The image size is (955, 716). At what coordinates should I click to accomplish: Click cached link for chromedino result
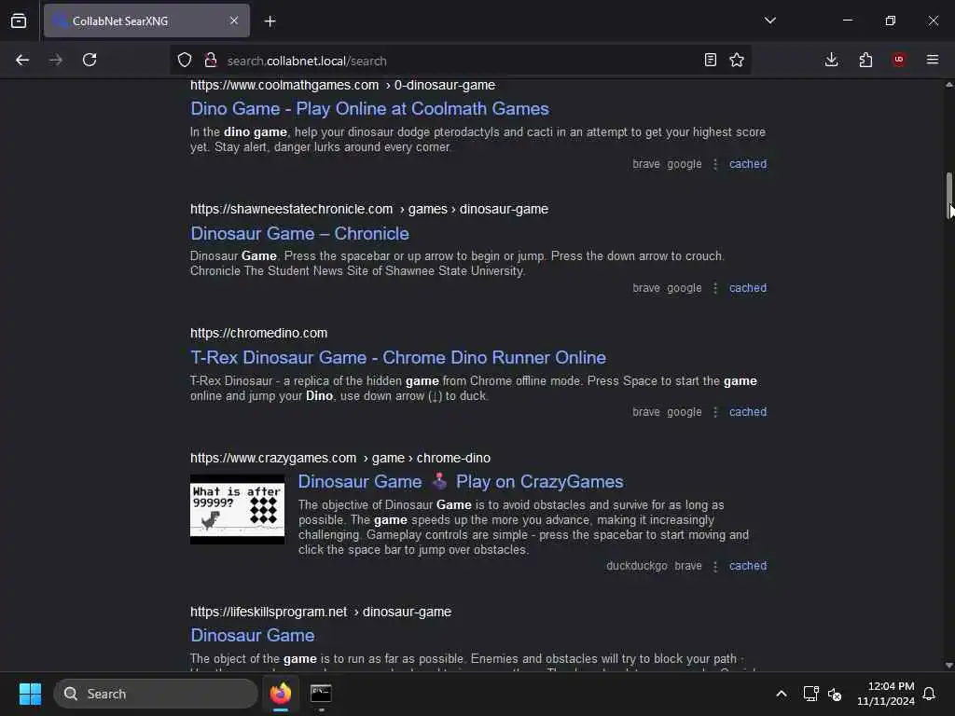(748, 412)
